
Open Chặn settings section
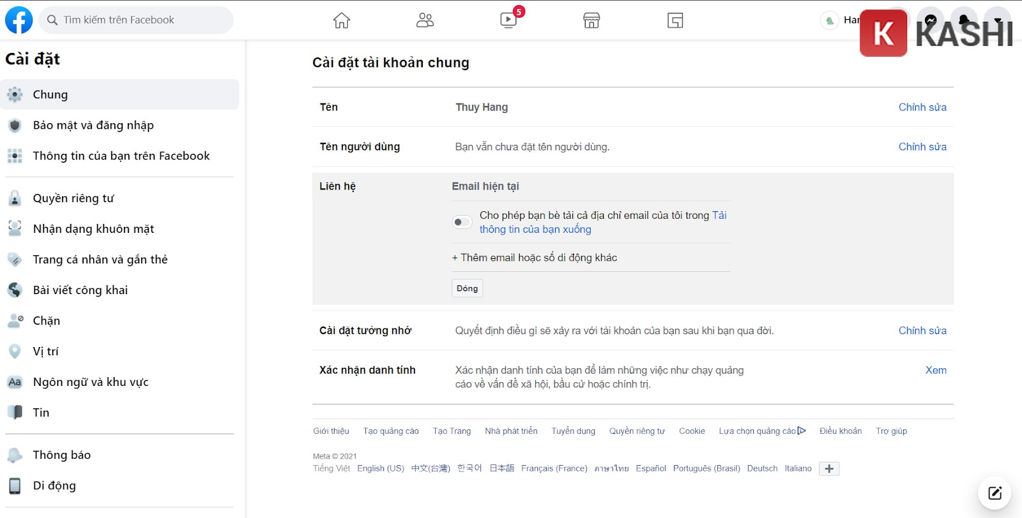tap(120, 320)
